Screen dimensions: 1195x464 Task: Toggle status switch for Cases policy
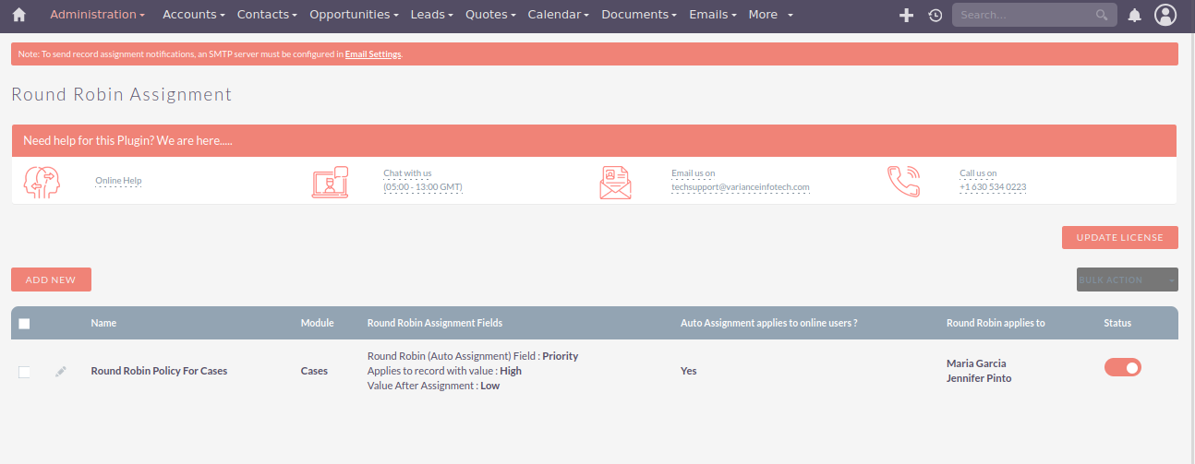coord(1122,367)
